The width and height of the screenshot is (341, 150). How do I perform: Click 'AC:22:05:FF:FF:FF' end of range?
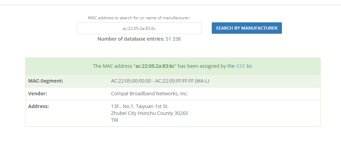pyautogui.click(x=174, y=81)
